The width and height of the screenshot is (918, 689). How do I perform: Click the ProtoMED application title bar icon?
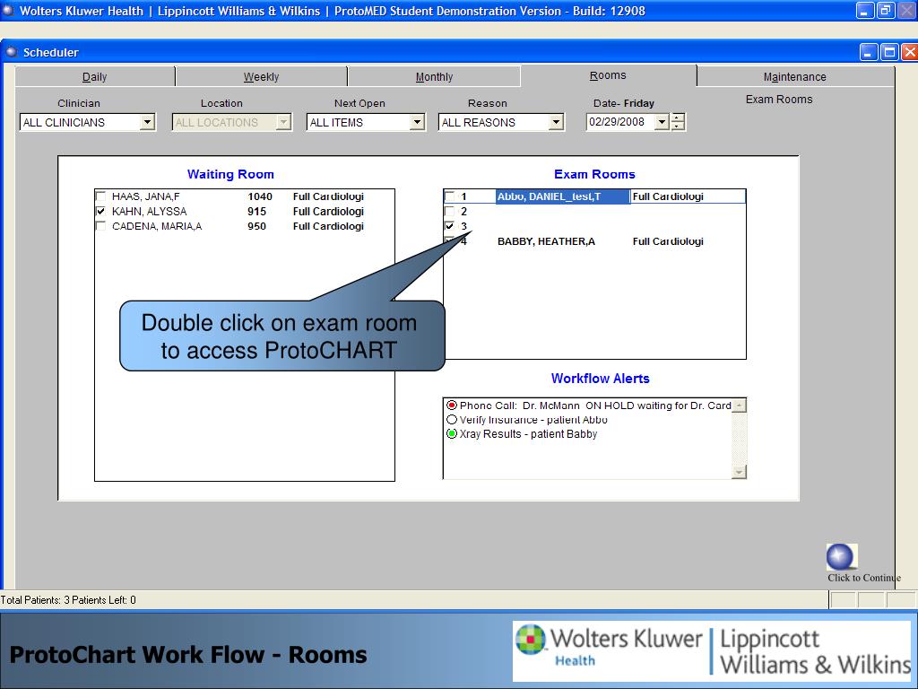[x=8, y=11]
